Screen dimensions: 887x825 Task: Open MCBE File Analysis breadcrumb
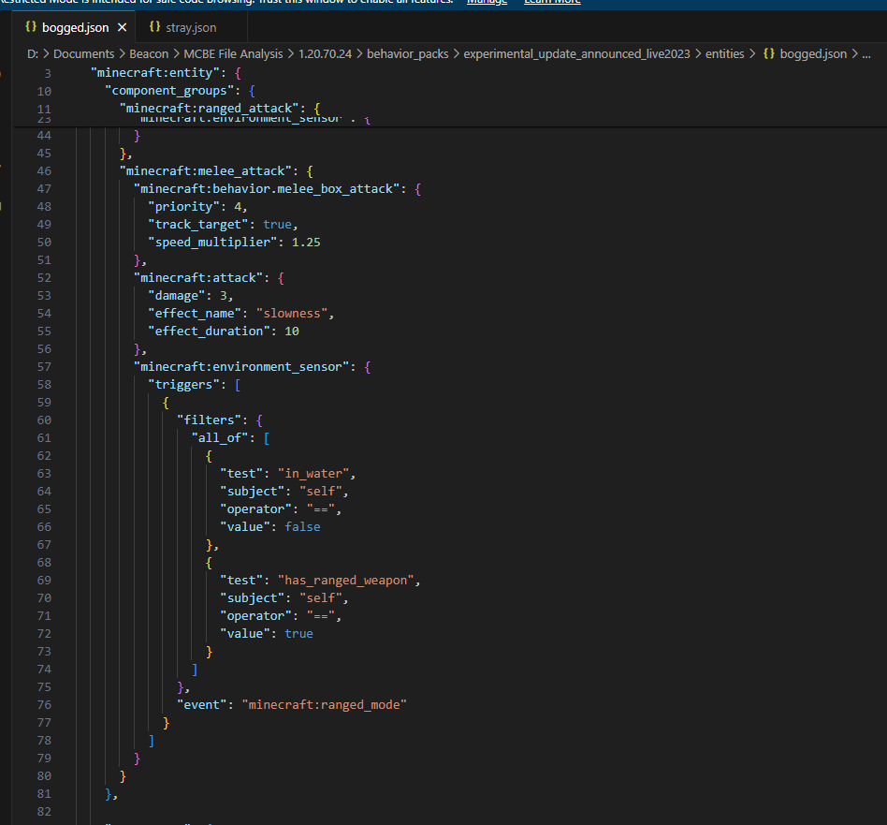(x=233, y=54)
